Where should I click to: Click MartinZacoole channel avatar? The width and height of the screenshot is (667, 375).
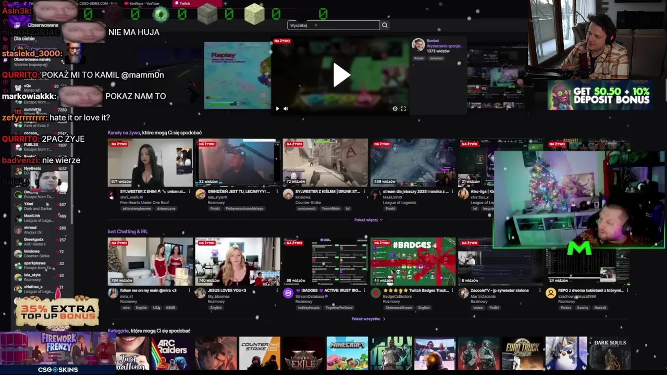(x=463, y=293)
